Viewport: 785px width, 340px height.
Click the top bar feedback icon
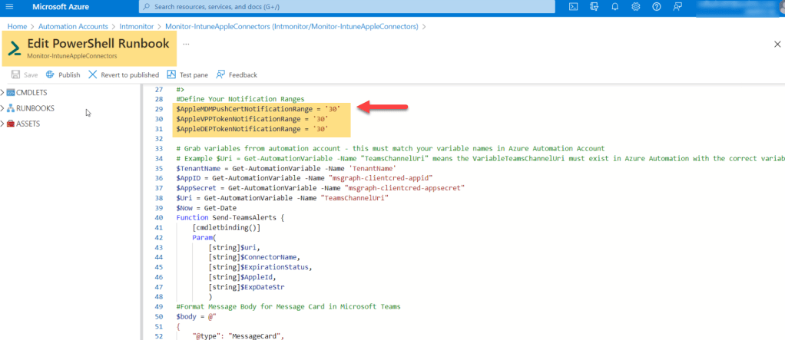[677, 7]
